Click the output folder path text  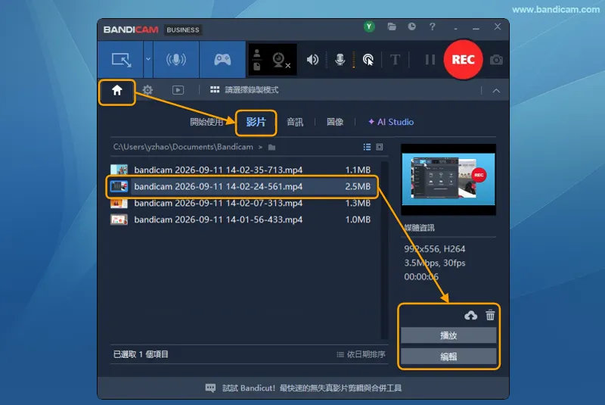coord(183,147)
